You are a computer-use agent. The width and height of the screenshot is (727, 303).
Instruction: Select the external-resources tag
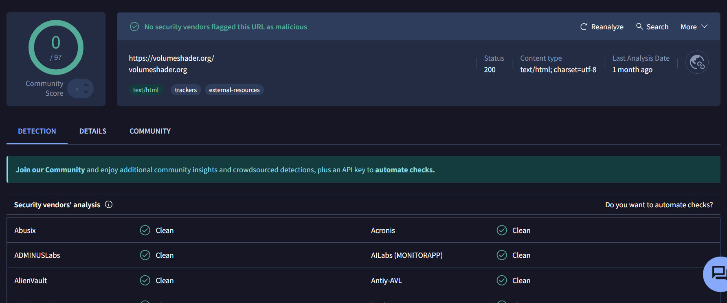pos(234,90)
